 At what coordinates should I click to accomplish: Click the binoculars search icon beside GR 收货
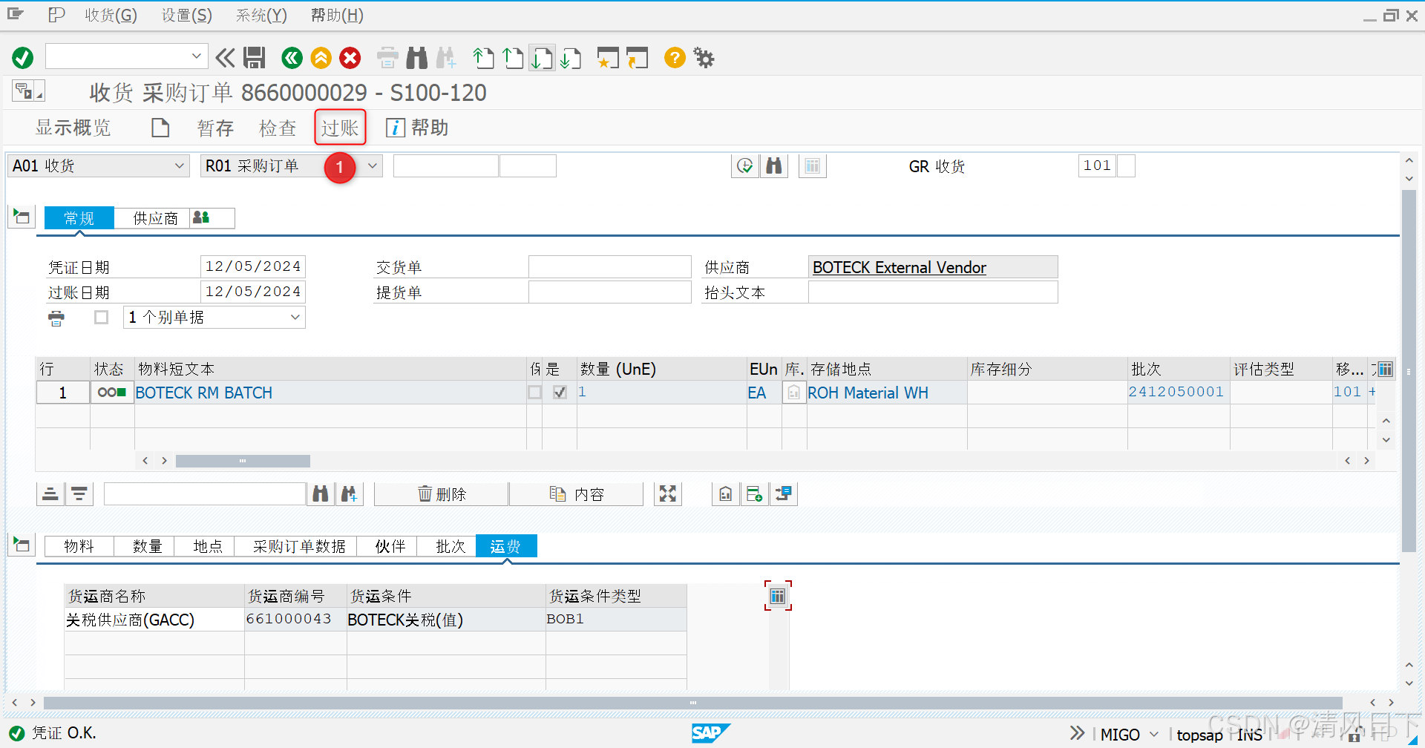pos(773,165)
